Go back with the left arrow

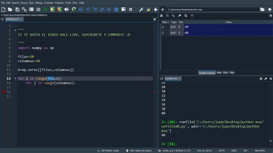point(156,9)
